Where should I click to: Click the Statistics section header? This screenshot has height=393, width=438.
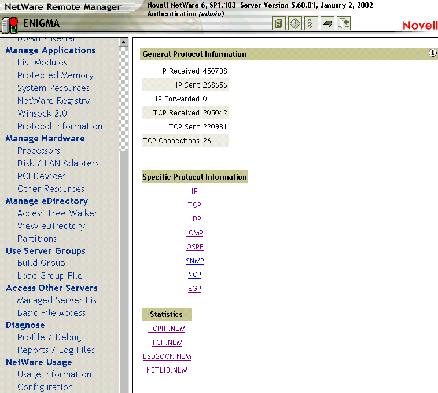coord(167,314)
